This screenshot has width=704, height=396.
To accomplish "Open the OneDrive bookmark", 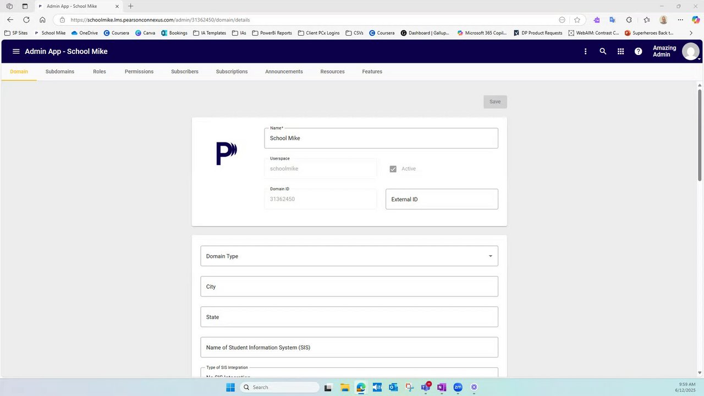I will 84,33.
